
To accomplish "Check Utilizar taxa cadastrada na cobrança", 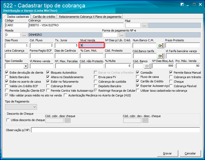I will 138,91.
